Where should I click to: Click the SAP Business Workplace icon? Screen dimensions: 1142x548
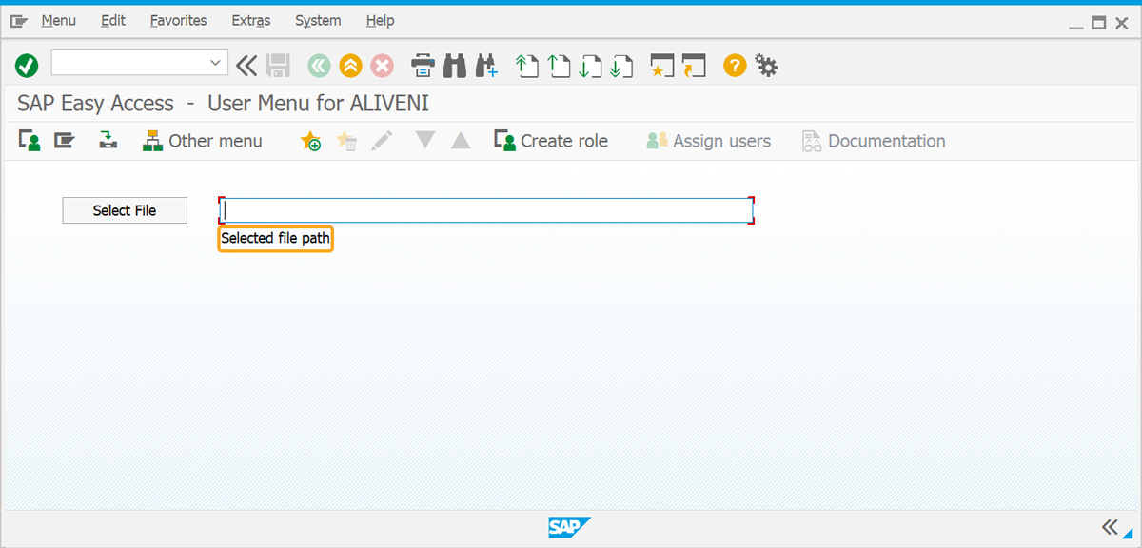tap(108, 141)
